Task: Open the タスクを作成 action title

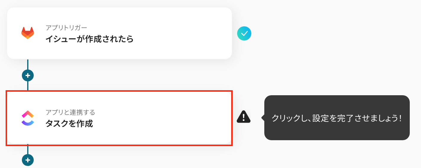Action: pyautogui.click(x=69, y=124)
